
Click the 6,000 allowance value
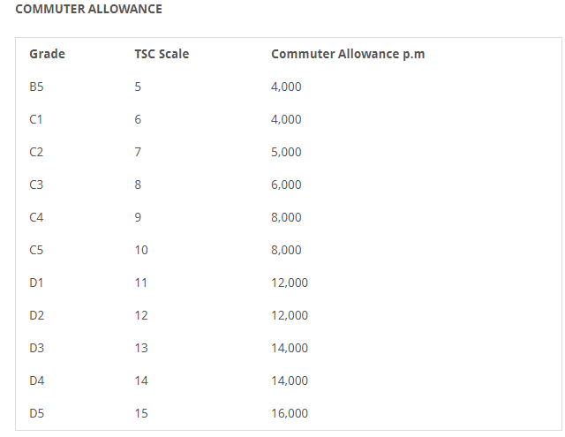pos(286,185)
